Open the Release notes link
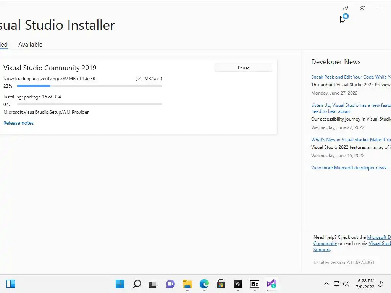 [18, 123]
